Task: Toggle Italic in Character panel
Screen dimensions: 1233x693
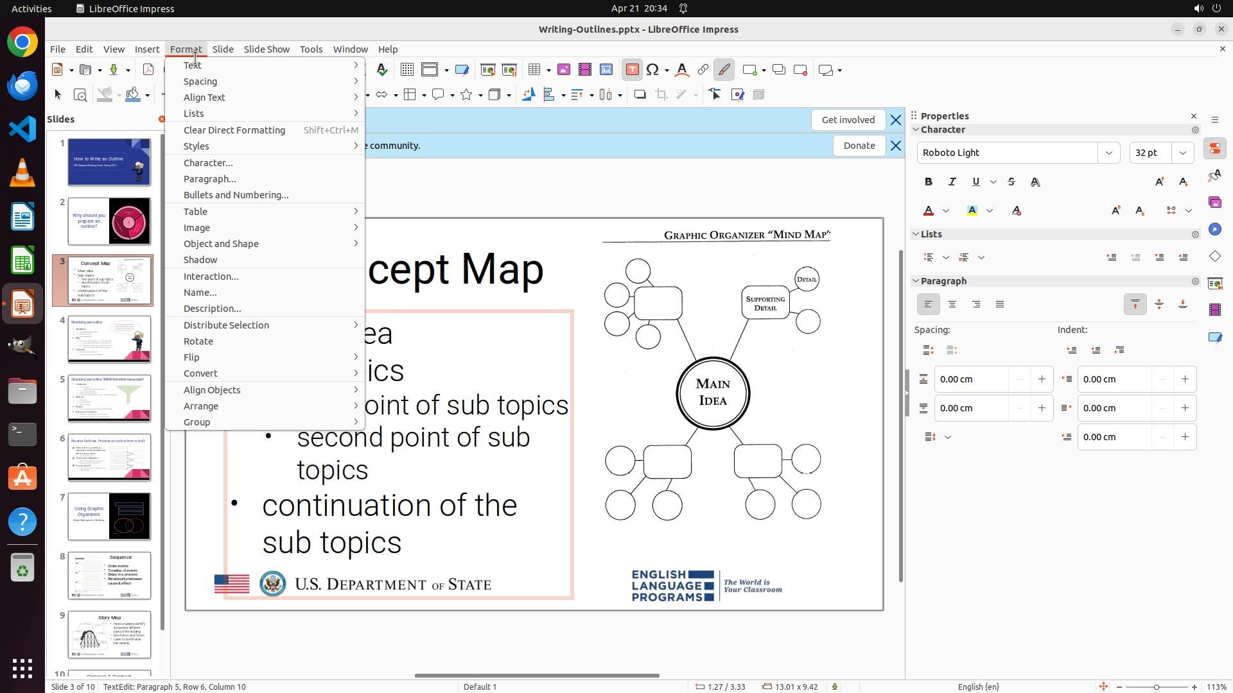Action: [952, 182]
